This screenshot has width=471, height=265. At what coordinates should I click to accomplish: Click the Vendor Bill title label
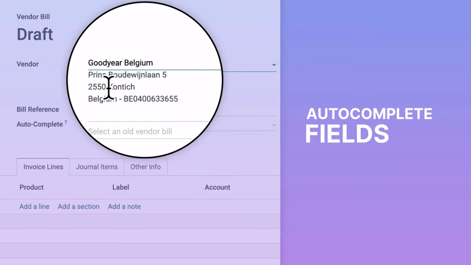(x=33, y=17)
